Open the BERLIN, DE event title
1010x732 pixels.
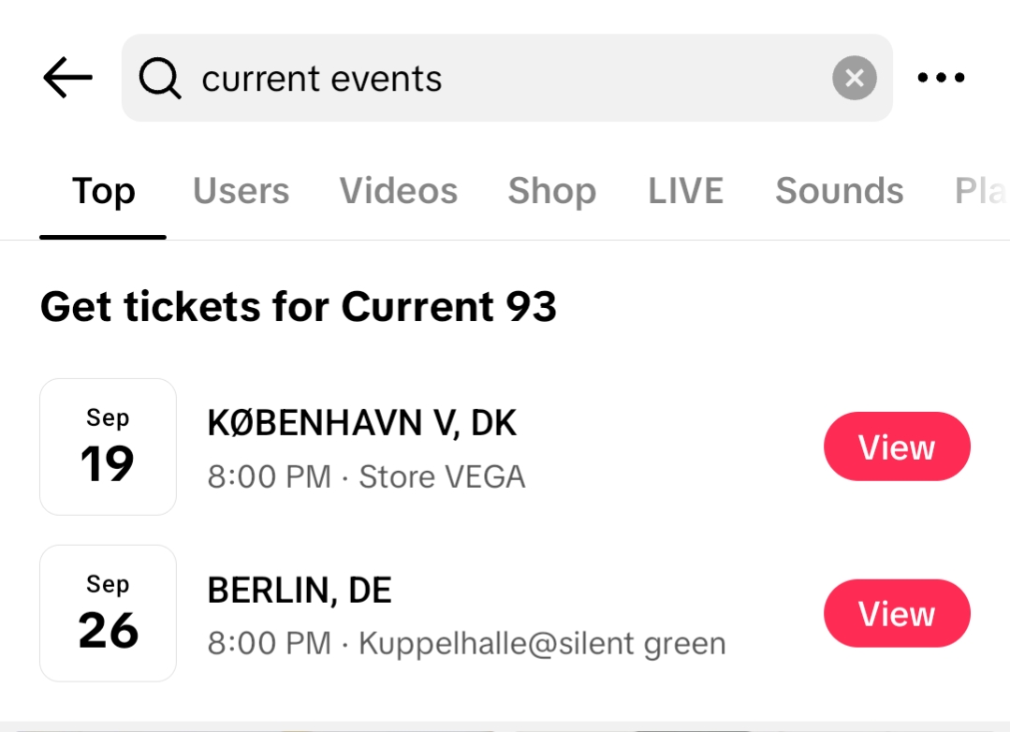300,591
